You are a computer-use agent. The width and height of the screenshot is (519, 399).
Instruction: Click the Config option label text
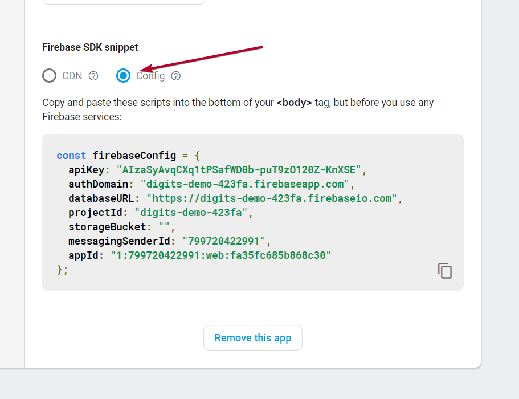click(x=150, y=76)
